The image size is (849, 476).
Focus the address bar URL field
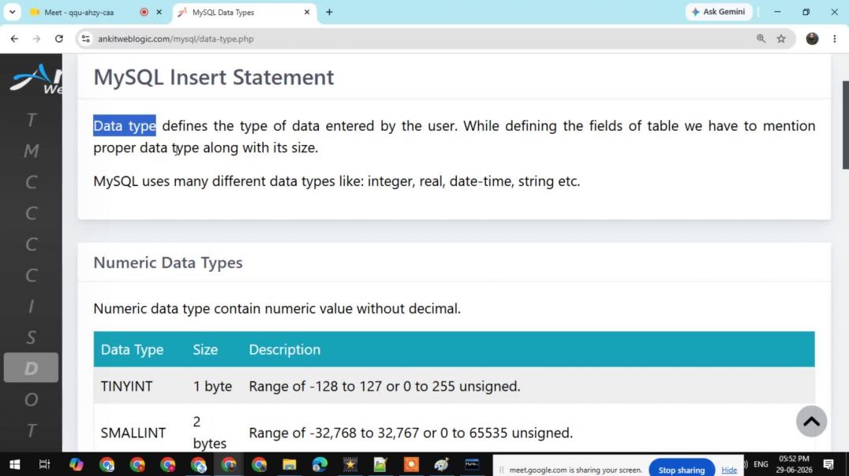pos(422,39)
